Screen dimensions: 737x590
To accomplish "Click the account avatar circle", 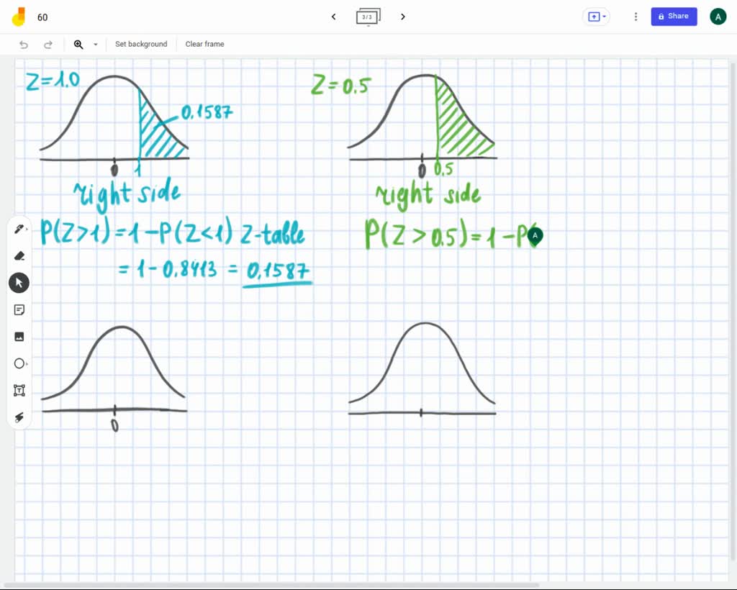I will click(718, 16).
